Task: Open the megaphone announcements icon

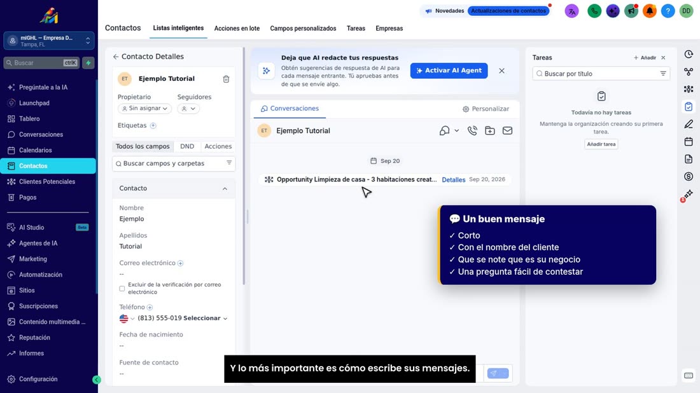Action: pos(631,11)
